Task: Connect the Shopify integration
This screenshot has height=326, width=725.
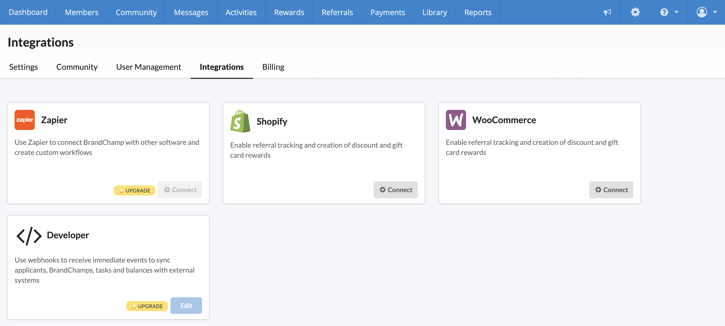Action: [395, 190]
